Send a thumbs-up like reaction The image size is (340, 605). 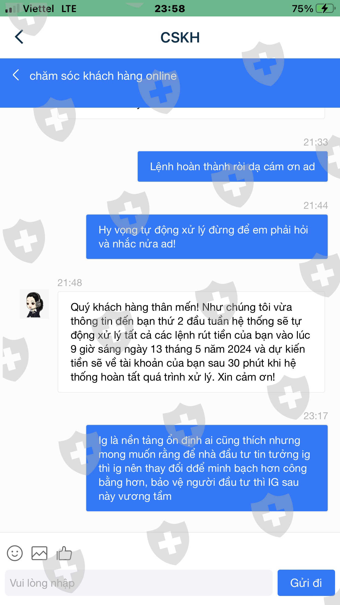coord(64,553)
